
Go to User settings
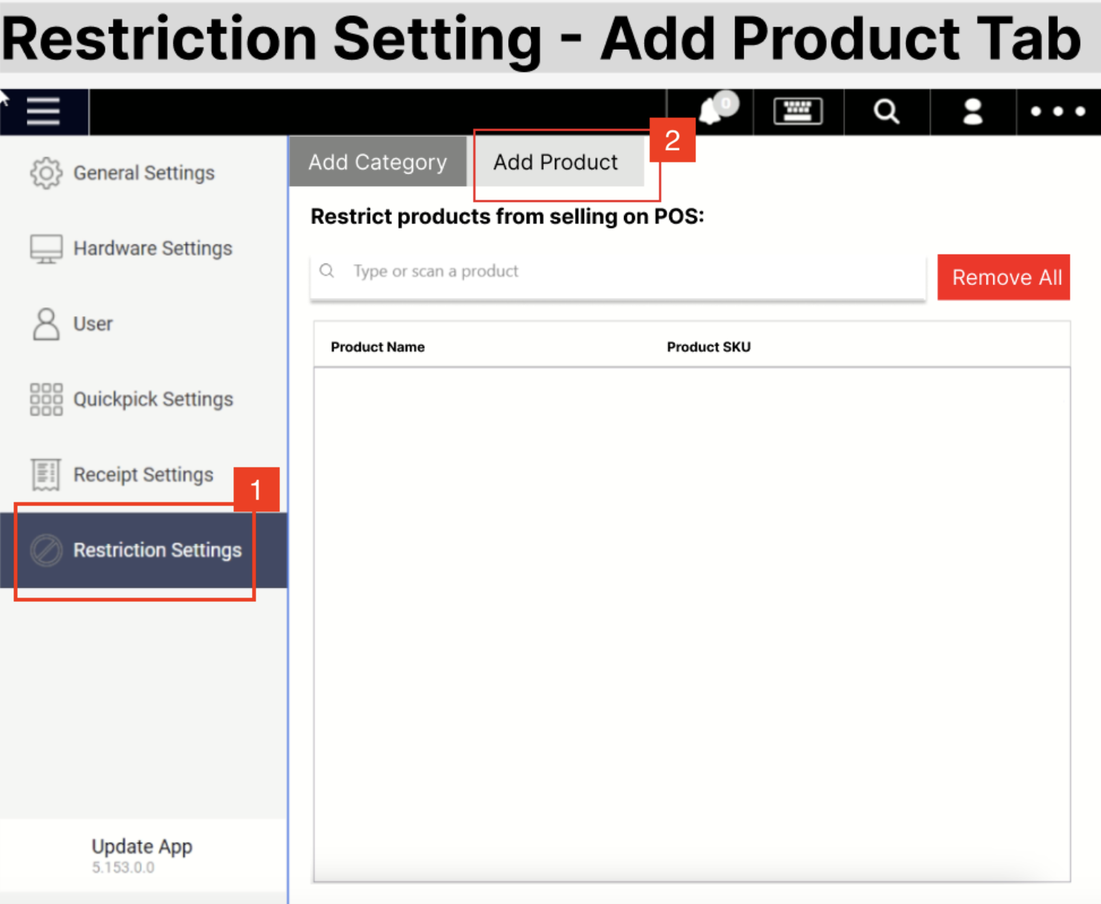(144, 324)
